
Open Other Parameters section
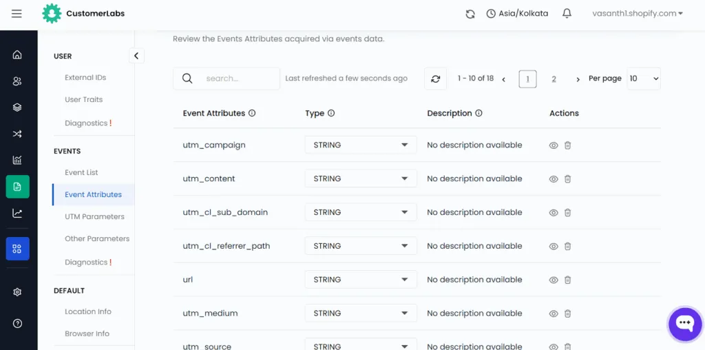click(x=97, y=238)
